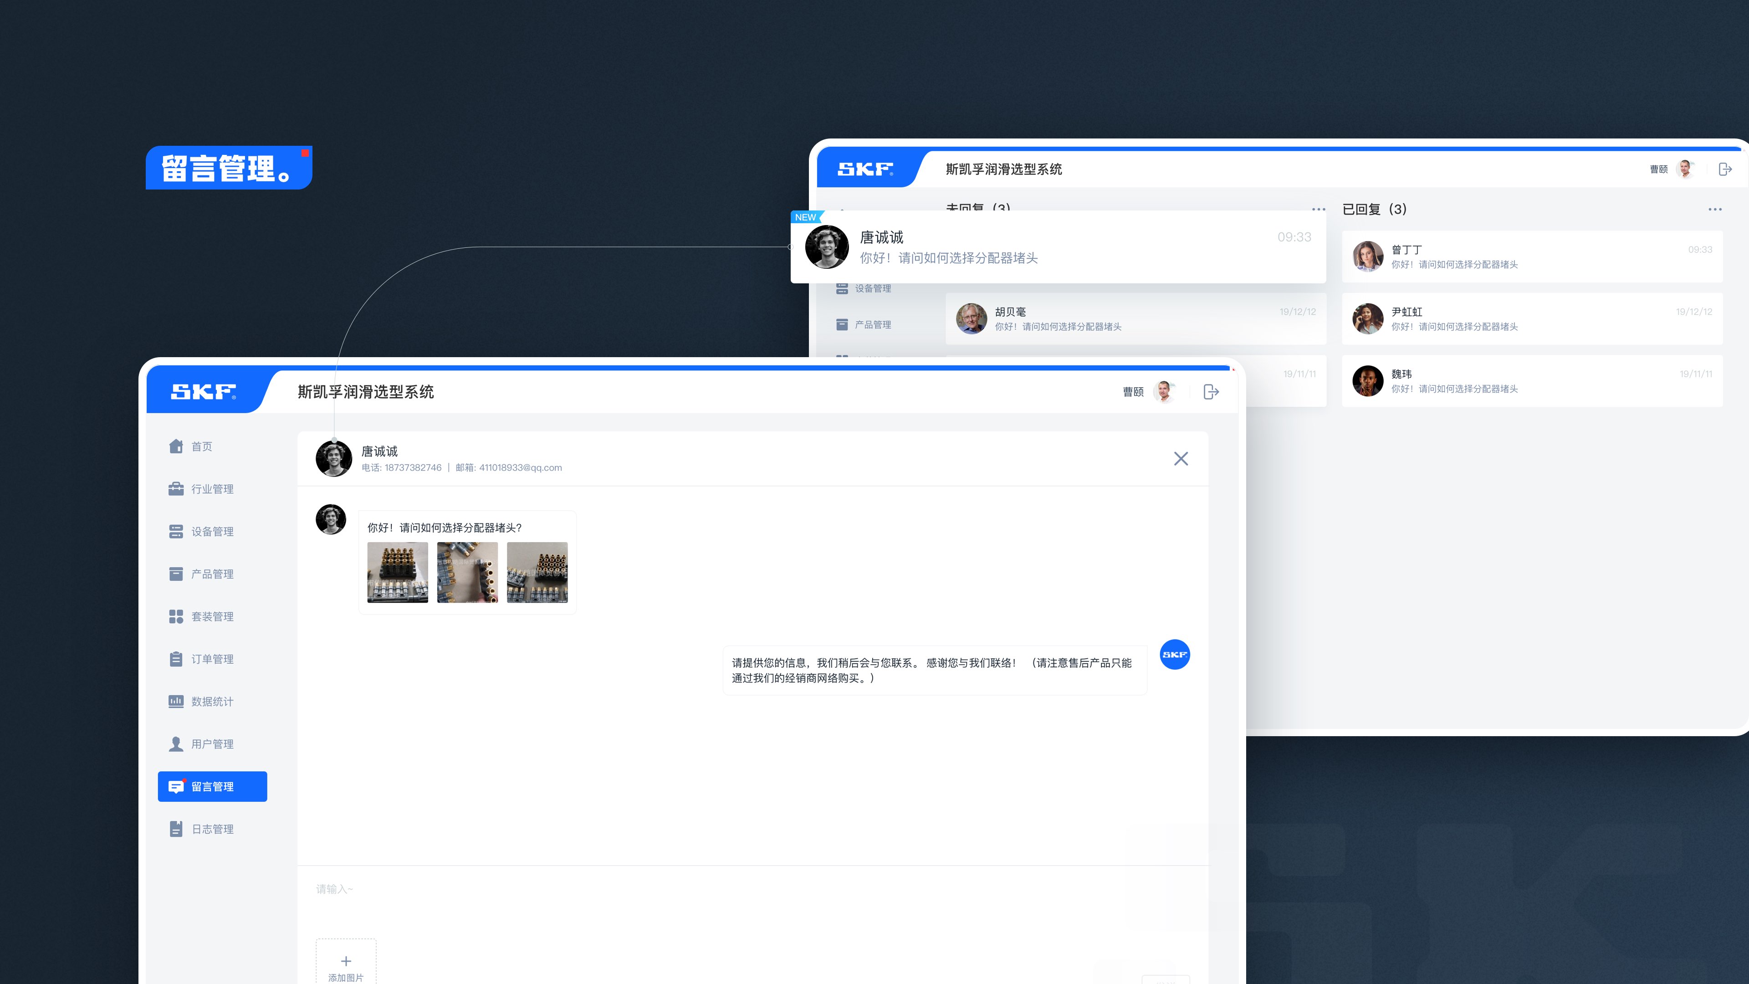1749x984 pixels.
Task: Click 产品管理 in back window sidebar
Action: (864, 325)
